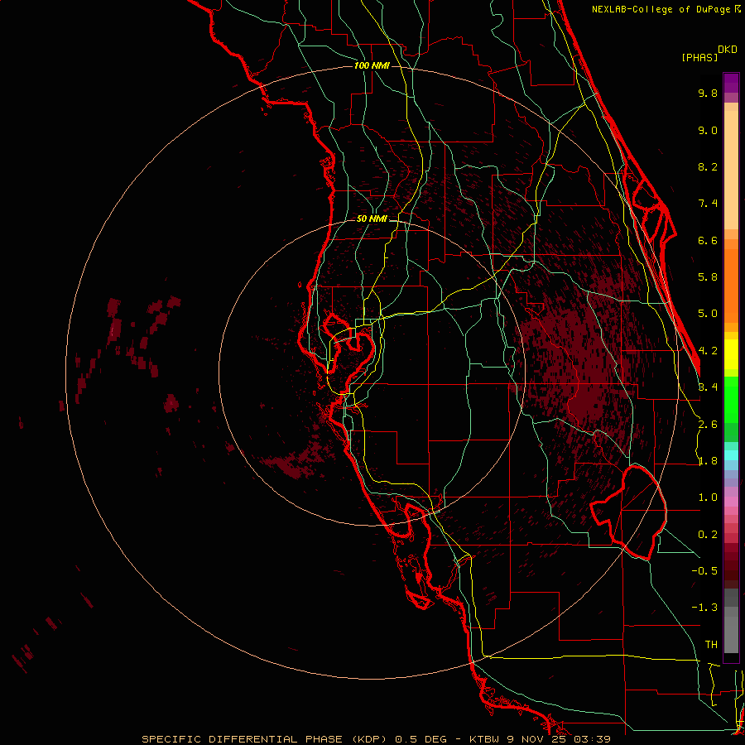Viewport: 745px width, 745px height.
Task: Select the 6.6 scale value
Action: [708, 240]
